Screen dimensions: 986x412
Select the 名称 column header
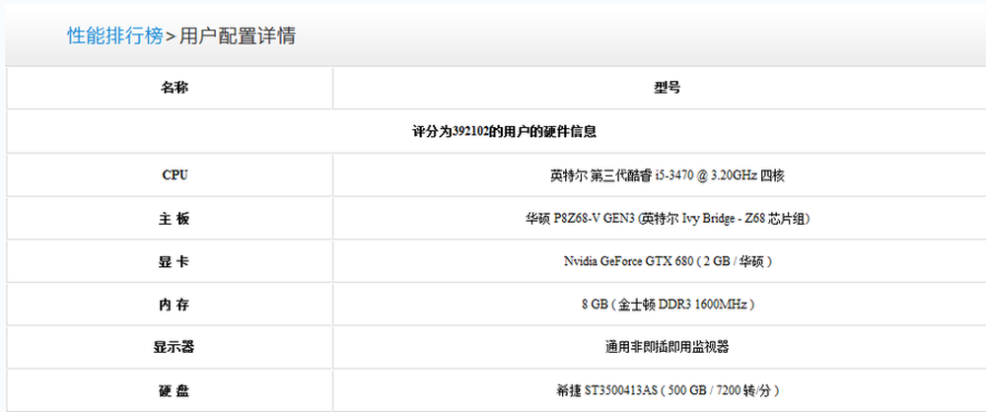click(x=175, y=88)
